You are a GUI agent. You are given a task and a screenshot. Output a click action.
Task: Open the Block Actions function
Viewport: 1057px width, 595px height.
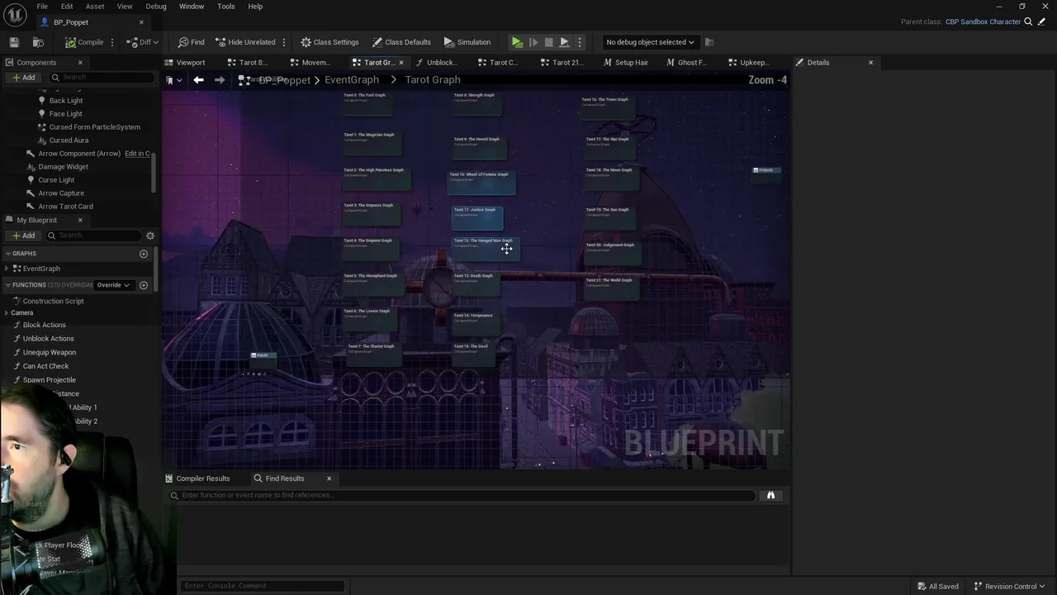coord(45,325)
